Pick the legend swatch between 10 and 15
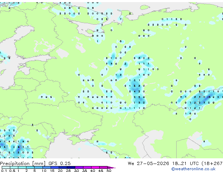Viewport: 223px width, 172px height. (x=47, y=167)
